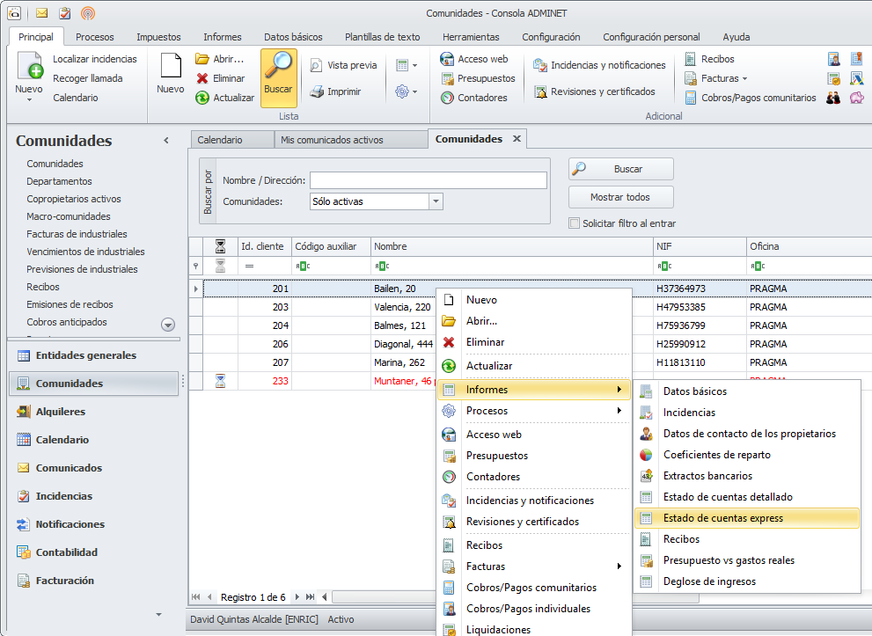Click the Buscar button in search panel

tap(620, 169)
